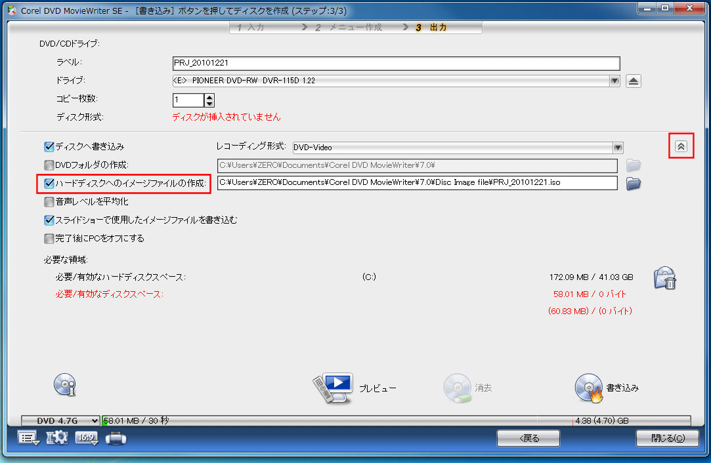
Task: Toggle スライドショーで使用したイメージファイルを書き込む checkbox
Action: pyautogui.click(x=49, y=220)
